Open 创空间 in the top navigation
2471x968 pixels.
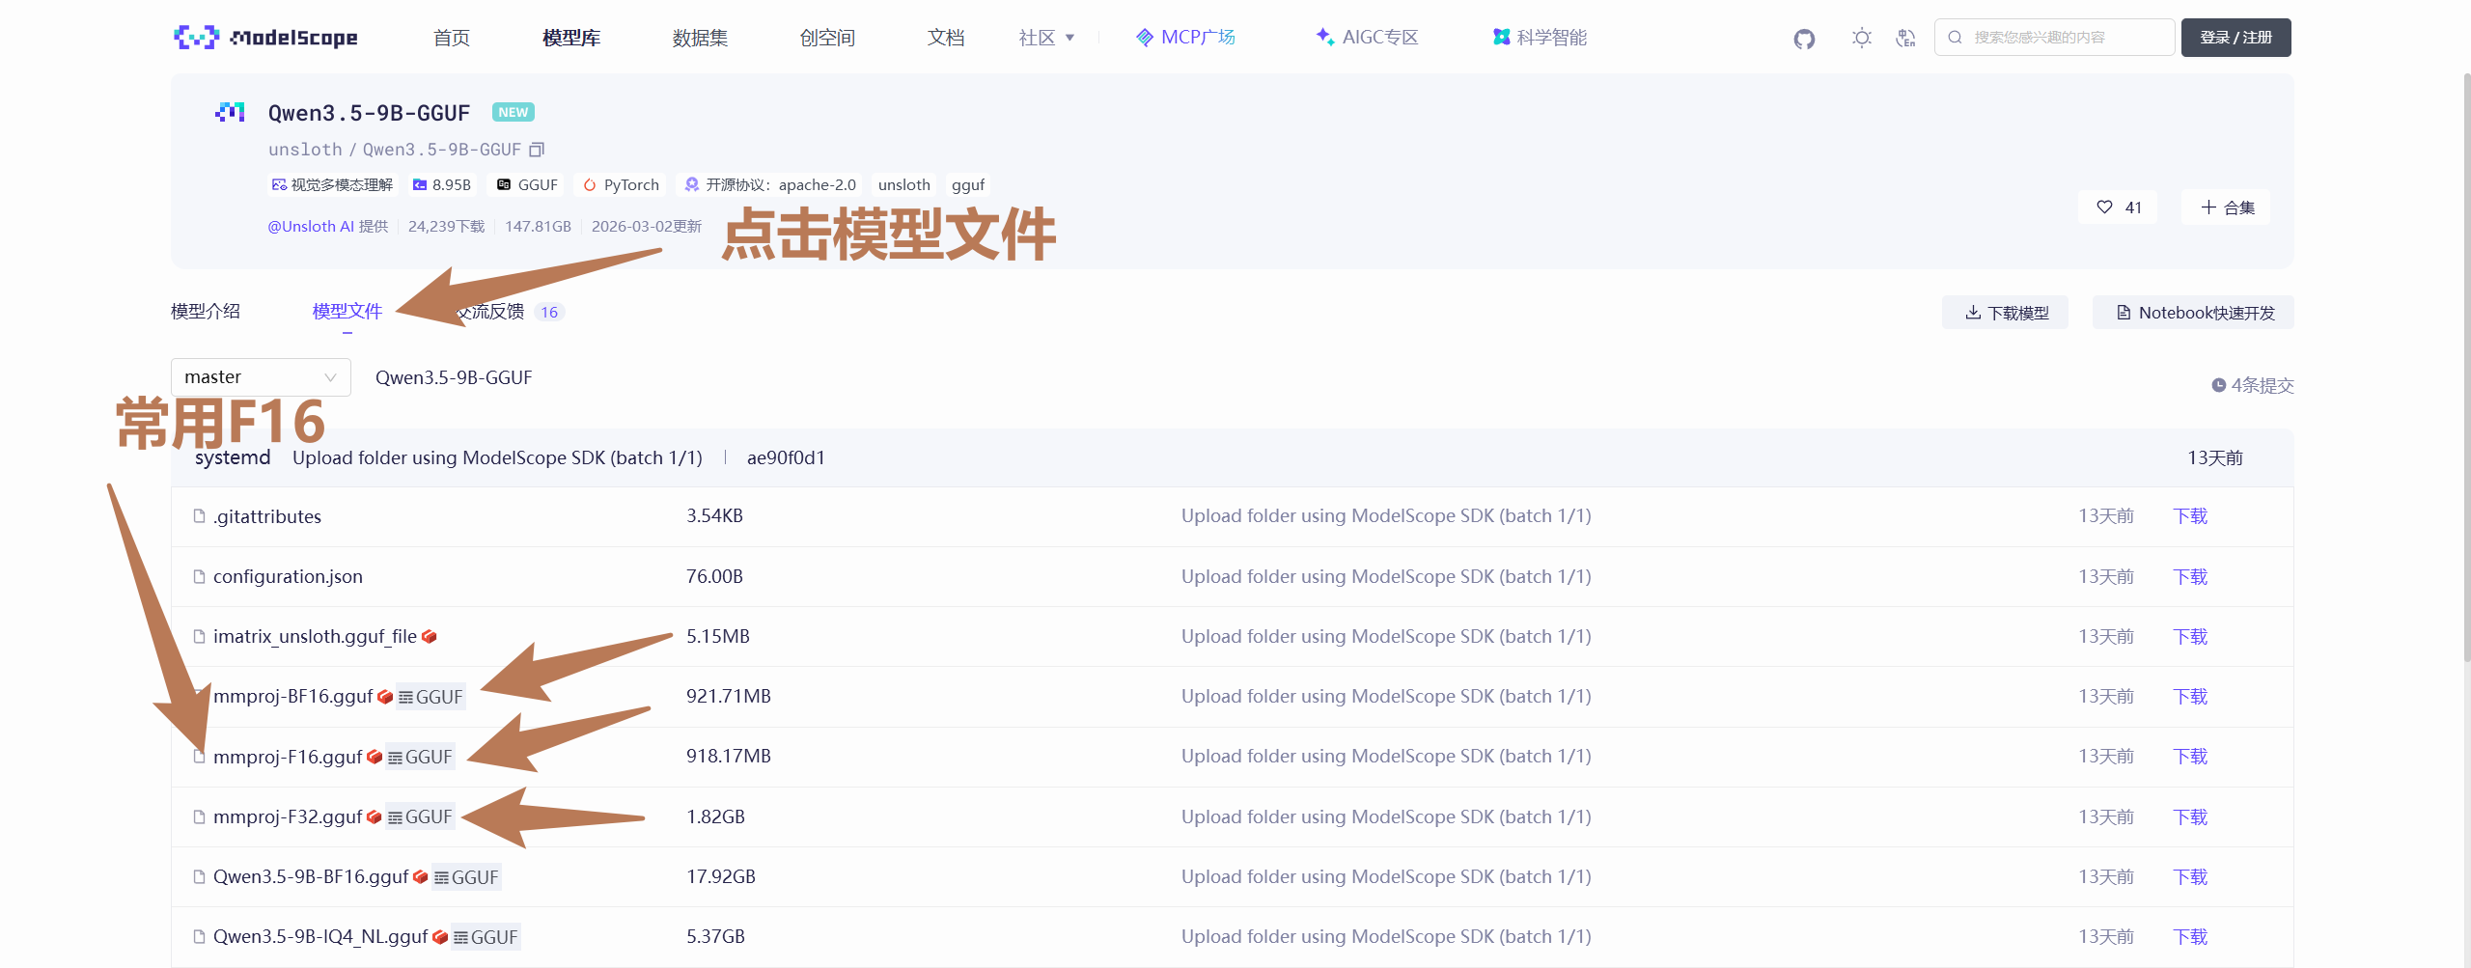pyautogui.click(x=827, y=38)
